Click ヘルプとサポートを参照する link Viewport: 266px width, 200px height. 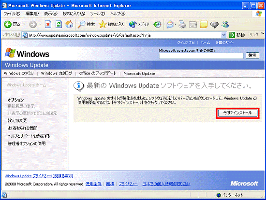click(29, 136)
